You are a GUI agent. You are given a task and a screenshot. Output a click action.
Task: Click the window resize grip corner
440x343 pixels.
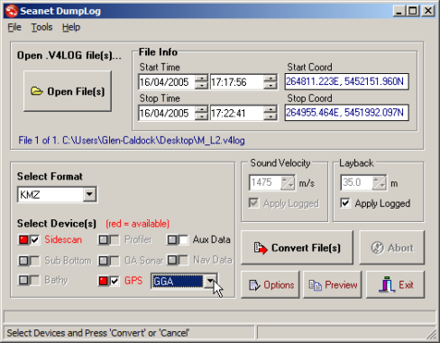[432, 334]
